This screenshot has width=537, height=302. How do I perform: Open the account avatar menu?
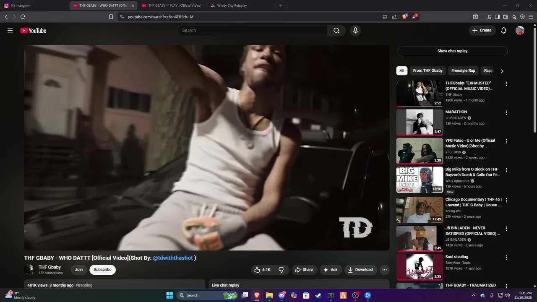520,30
